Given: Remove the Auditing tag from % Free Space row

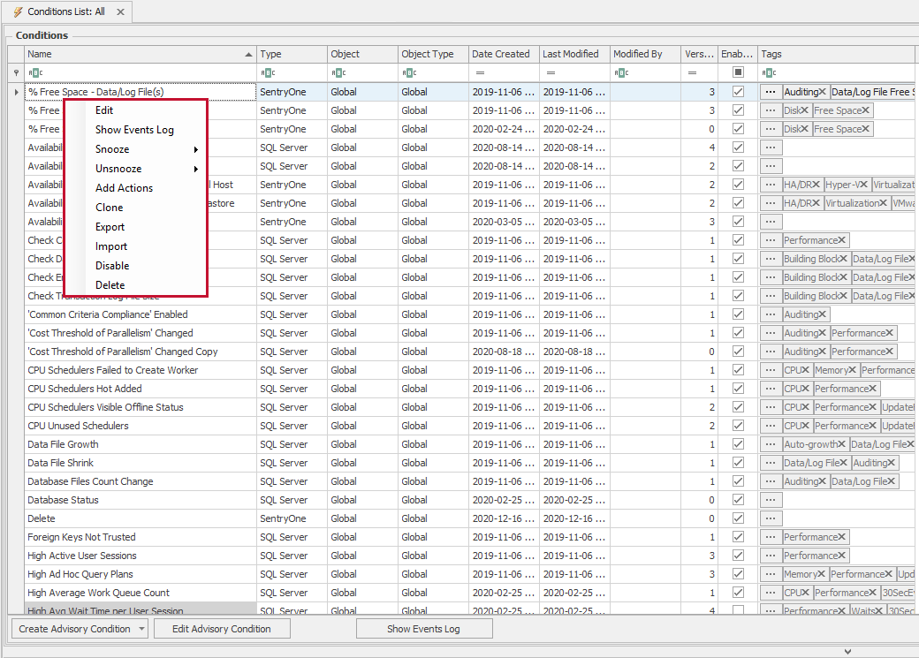Looking at the screenshot, I should coord(823,92).
